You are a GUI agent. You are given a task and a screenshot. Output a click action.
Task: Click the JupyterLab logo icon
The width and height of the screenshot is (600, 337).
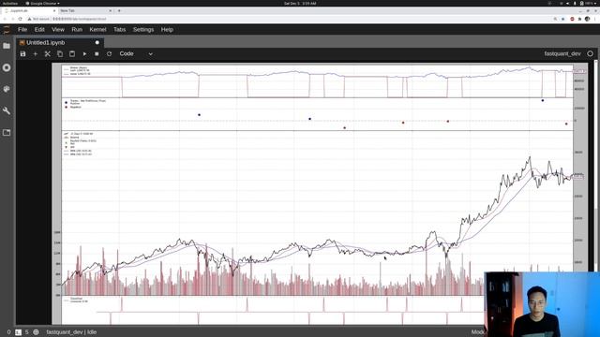7,30
